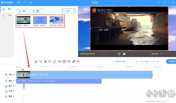Click the timeline zoom slider handle
Screen dimensions: 176x103
point(147,61)
